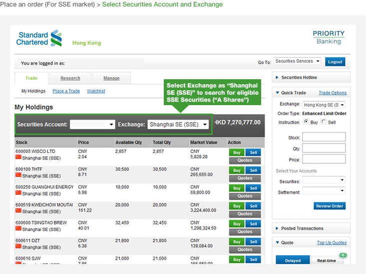The height and width of the screenshot is (274, 366).
Task: Click Buy for 600005 WISCO LTD
Action: click(237, 152)
